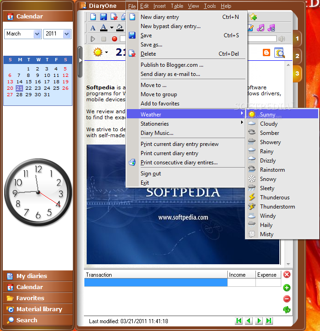Click the red X delete transaction icon
320x331 pixels.
point(287,275)
